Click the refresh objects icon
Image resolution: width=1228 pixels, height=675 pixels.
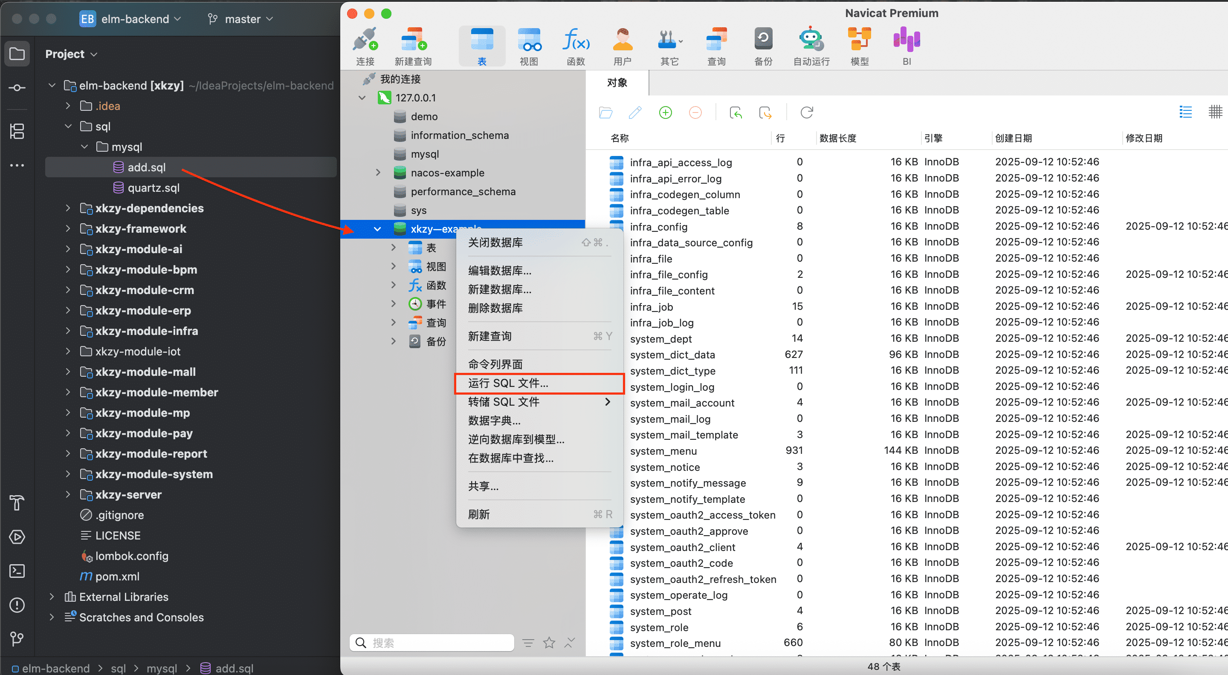pos(807,113)
